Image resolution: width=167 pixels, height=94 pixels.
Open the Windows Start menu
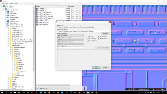tap(2, 92)
